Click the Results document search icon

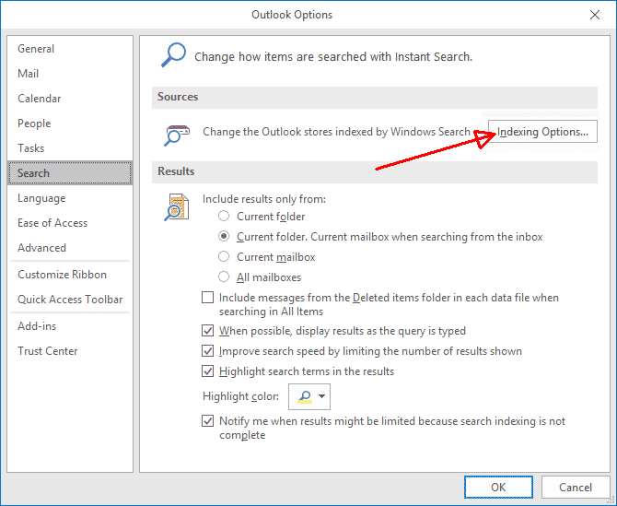coord(177,207)
